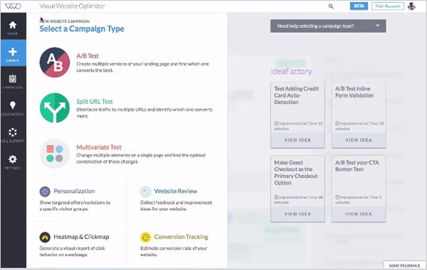This screenshot has height=270, width=427.
Task: Click the Conversion Tracking icon
Action: (145, 237)
